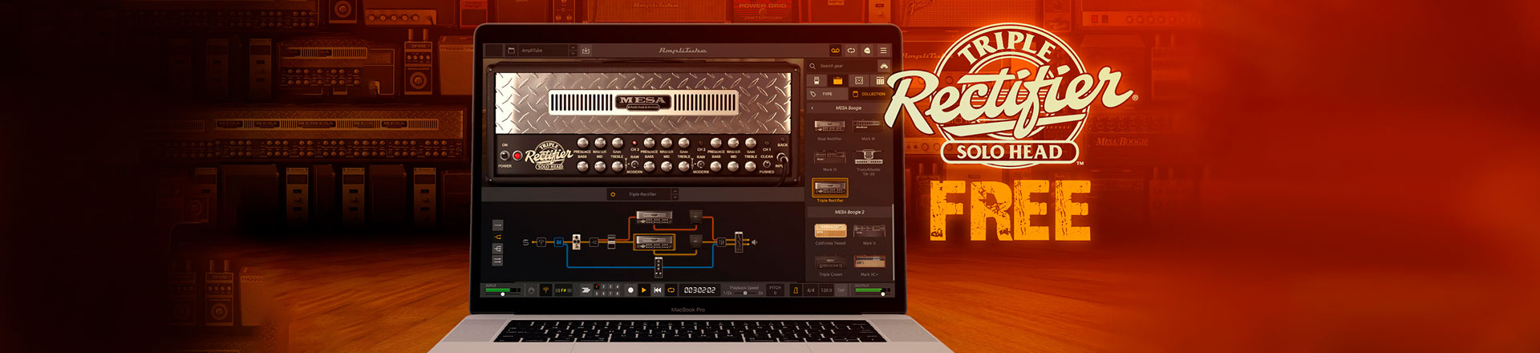Screen dimensions: 1540x353
Task: Click the output speaker icon in chain
Action: [x=755, y=241]
